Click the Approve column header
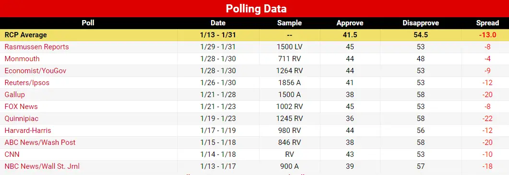This screenshot has height=175, width=509. pyautogui.click(x=350, y=23)
